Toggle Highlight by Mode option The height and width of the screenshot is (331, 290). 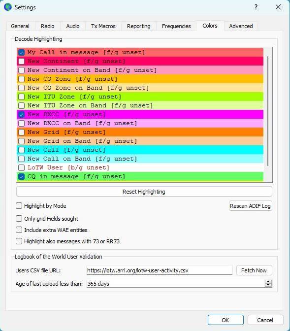click(19, 206)
